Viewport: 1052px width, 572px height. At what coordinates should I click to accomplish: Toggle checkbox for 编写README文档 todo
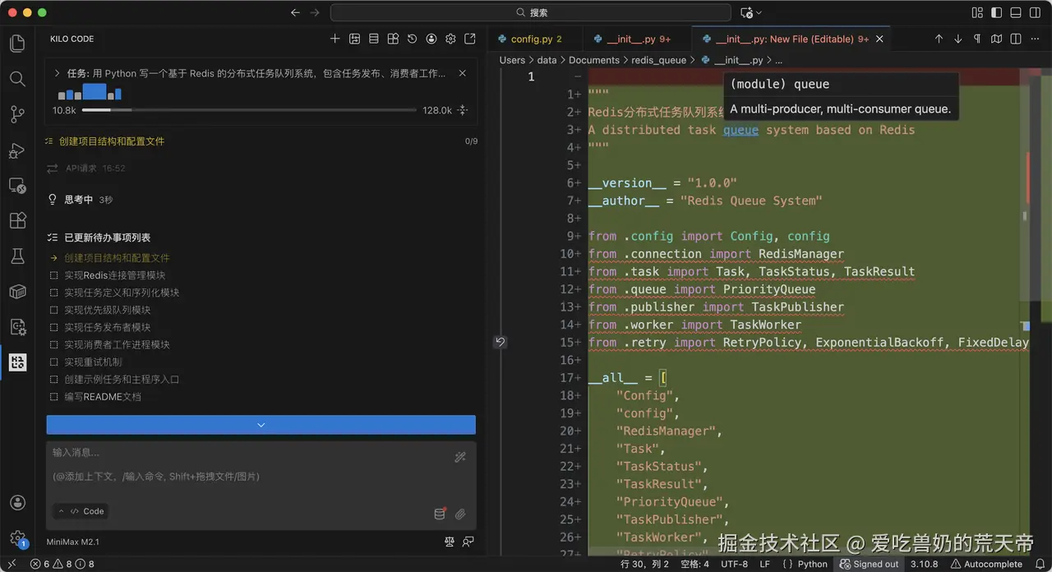click(53, 397)
